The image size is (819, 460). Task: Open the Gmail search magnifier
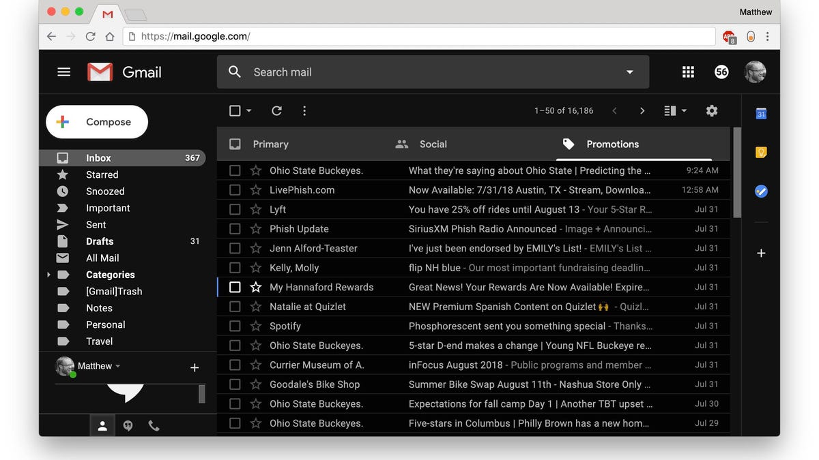tap(234, 71)
